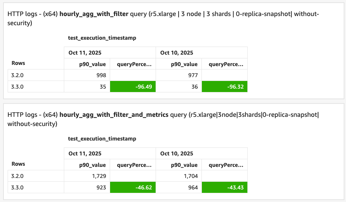This screenshot has height=202, width=346.
Task: Select the 3.2.0 row label in the filter_and_metrics table
Action: (x=18, y=176)
